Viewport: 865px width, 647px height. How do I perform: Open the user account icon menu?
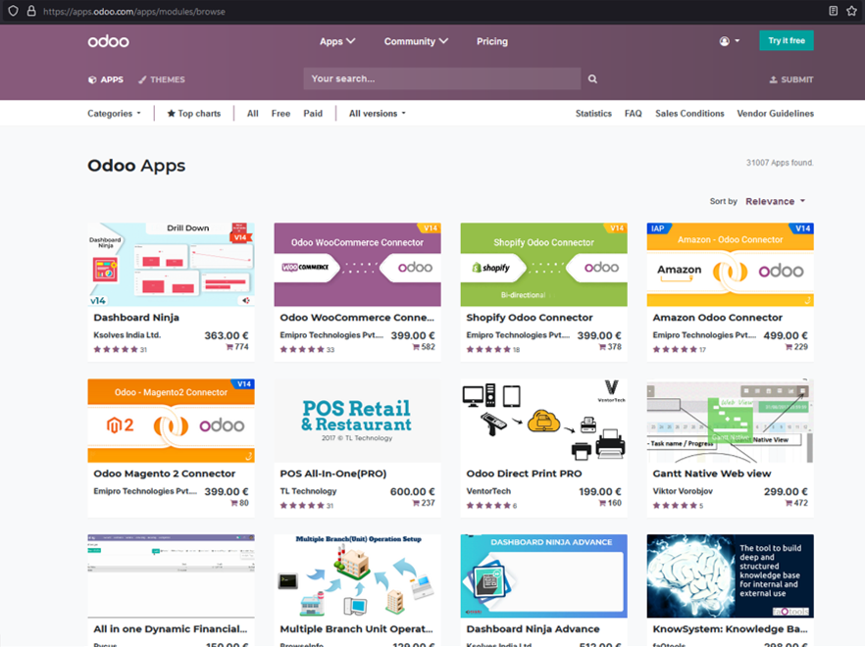729,41
